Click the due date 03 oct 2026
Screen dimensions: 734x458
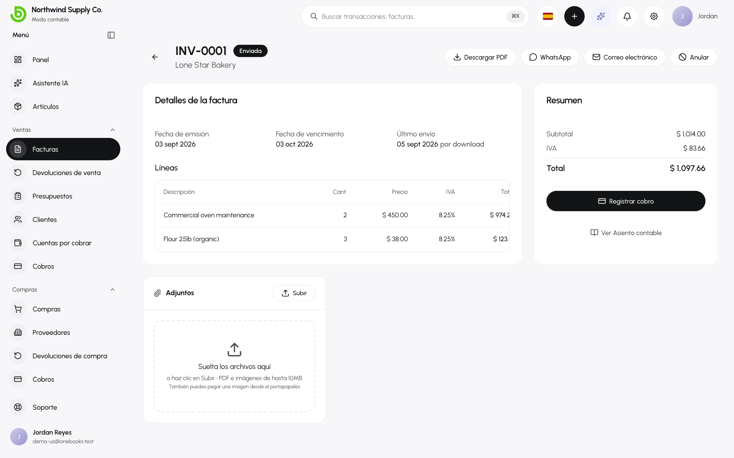tap(294, 144)
